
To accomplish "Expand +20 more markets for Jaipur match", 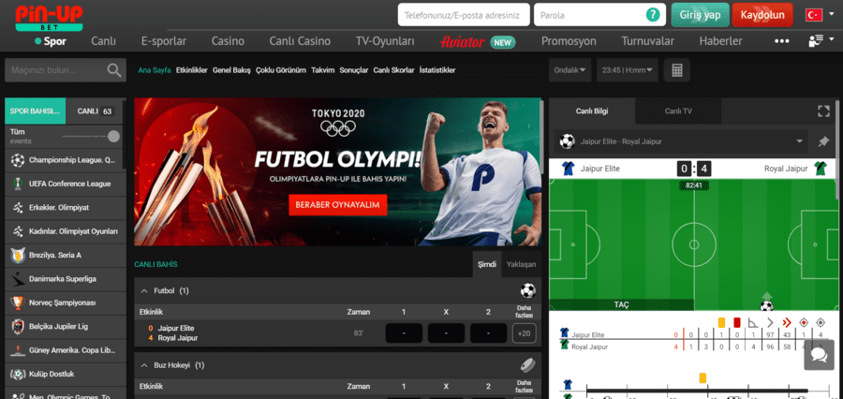I will [524, 333].
